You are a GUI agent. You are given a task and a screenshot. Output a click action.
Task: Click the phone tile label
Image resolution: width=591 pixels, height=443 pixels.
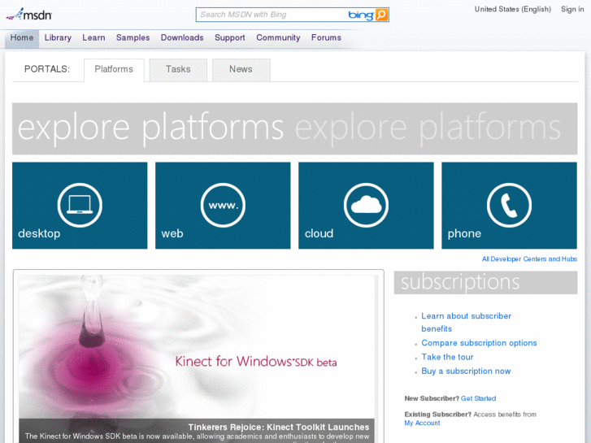(464, 234)
